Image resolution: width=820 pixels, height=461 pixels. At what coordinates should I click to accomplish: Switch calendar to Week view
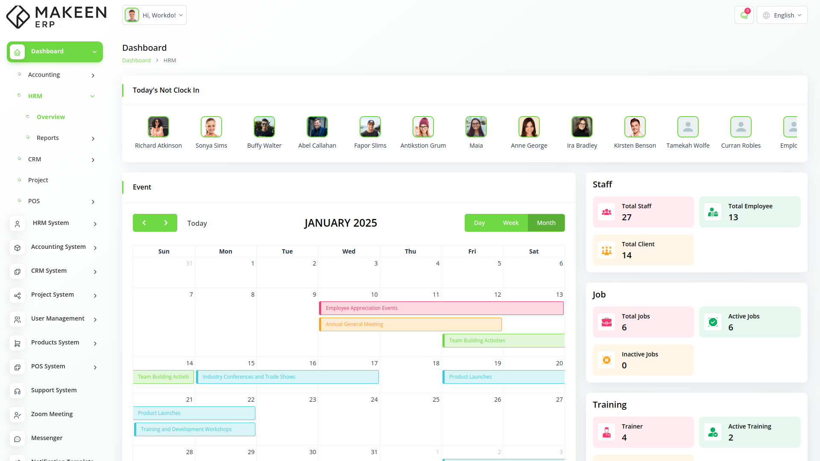(510, 223)
